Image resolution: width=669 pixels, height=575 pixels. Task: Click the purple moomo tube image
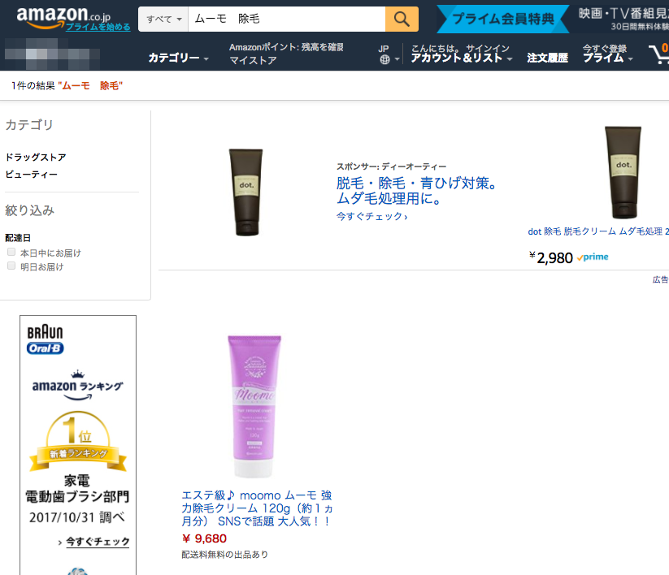[x=254, y=406]
